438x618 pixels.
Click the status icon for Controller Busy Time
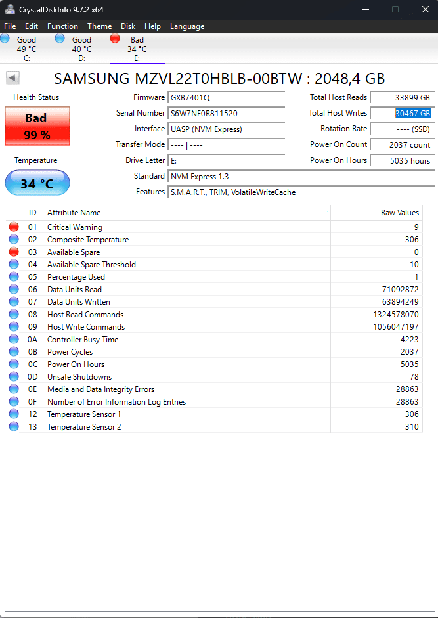[14, 339]
